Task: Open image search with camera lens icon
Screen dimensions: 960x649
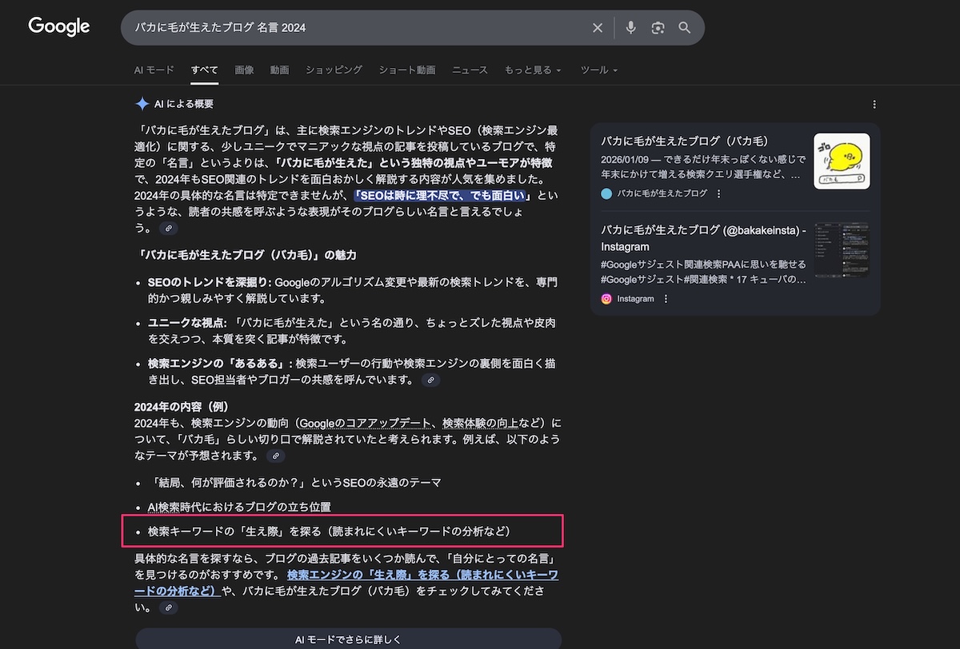Action: pyautogui.click(x=658, y=28)
